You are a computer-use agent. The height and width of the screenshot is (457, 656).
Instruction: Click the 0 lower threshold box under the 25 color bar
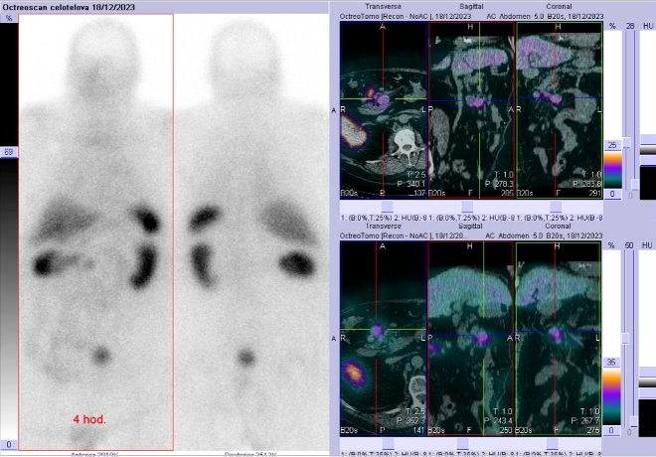click(x=612, y=194)
